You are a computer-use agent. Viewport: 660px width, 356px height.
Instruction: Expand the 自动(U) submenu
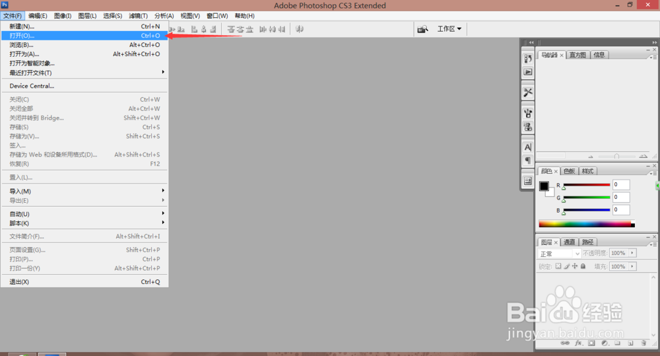(84, 213)
